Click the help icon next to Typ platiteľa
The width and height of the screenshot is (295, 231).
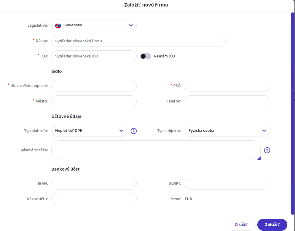click(x=134, y=131)
